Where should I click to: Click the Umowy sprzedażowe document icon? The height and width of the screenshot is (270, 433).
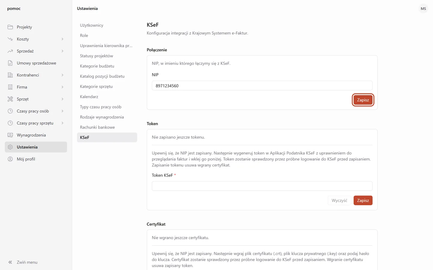10,63
